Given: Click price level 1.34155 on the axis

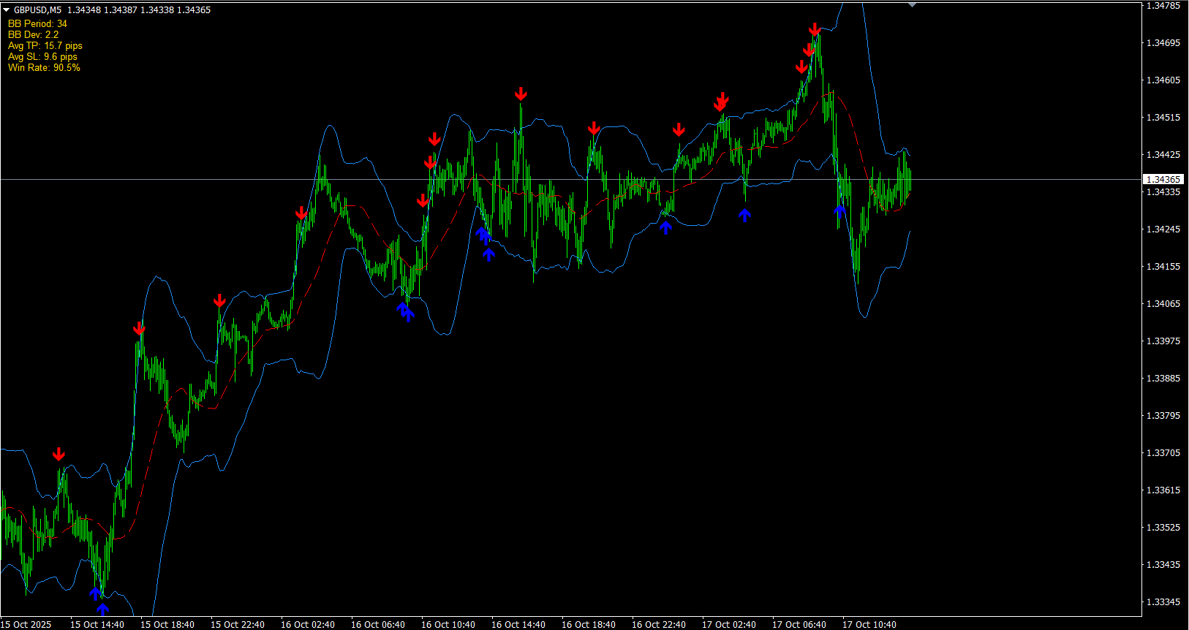Looking at the screenshot, I should tap(1163, 267).
